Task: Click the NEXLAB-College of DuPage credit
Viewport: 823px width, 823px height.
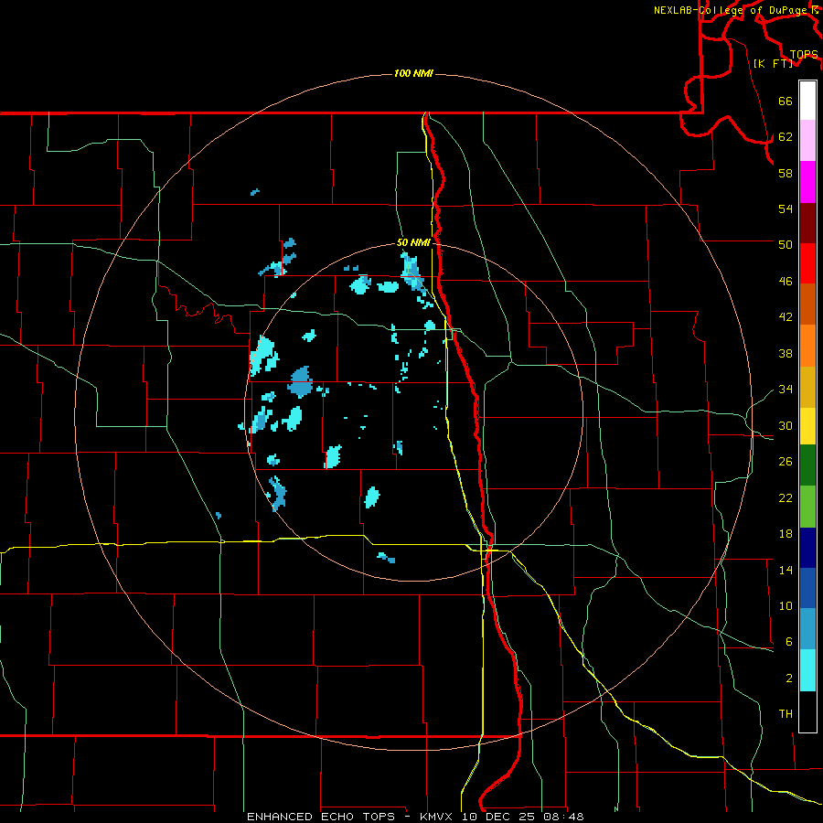Action: (730, 10)
